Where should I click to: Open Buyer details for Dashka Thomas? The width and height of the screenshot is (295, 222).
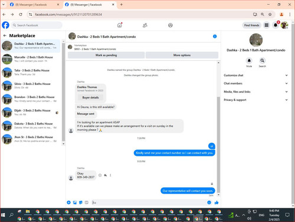pyautogui.click(x=90, y=97)
